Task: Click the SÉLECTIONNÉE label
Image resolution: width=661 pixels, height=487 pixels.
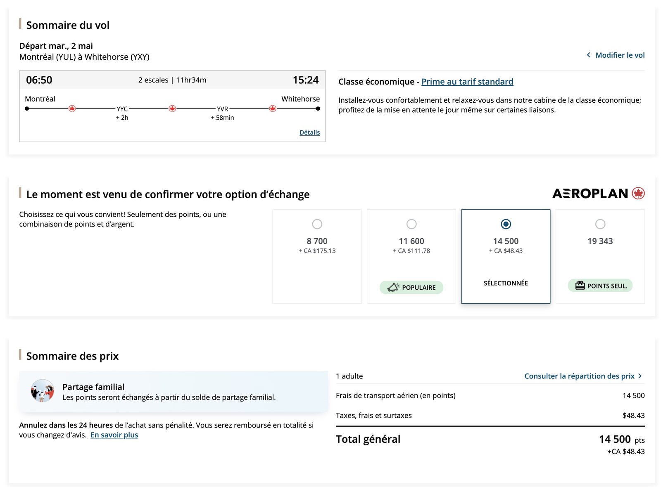Action: pos(506,283)
